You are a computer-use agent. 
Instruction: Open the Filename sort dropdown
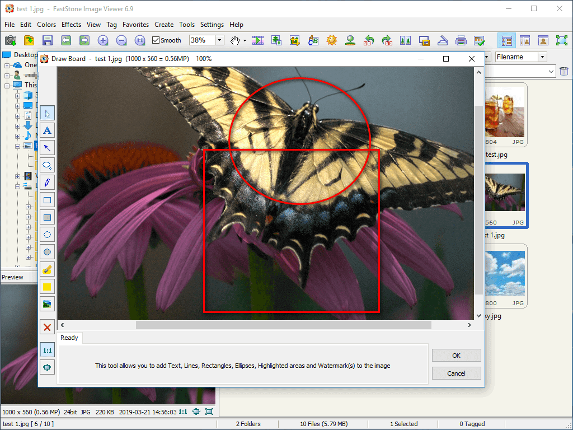pyautogui.click(x=543, y=57)
